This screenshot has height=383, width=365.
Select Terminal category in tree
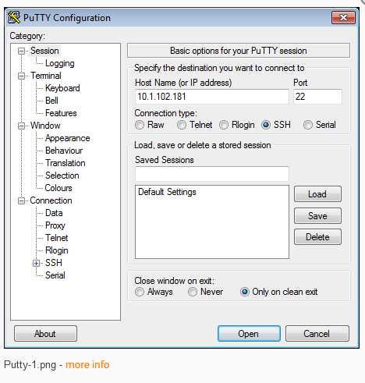click(46, 76)
